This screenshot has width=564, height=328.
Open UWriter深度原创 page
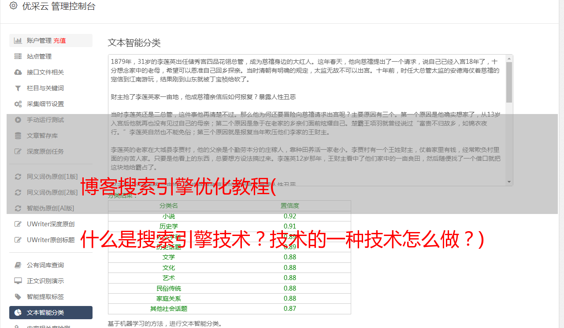[51, 224]
